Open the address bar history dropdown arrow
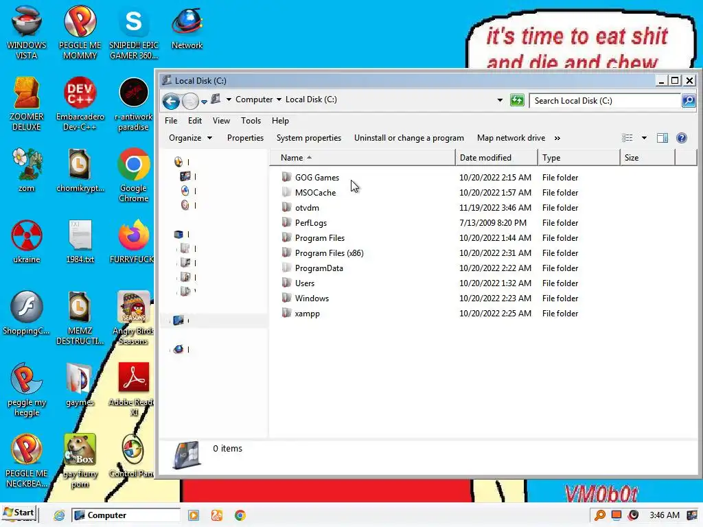 [x=500, y=100]
